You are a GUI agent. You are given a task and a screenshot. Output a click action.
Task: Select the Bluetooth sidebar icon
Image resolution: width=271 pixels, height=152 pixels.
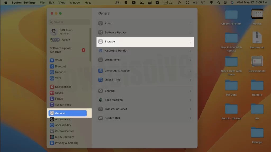[x=52, y=66]
